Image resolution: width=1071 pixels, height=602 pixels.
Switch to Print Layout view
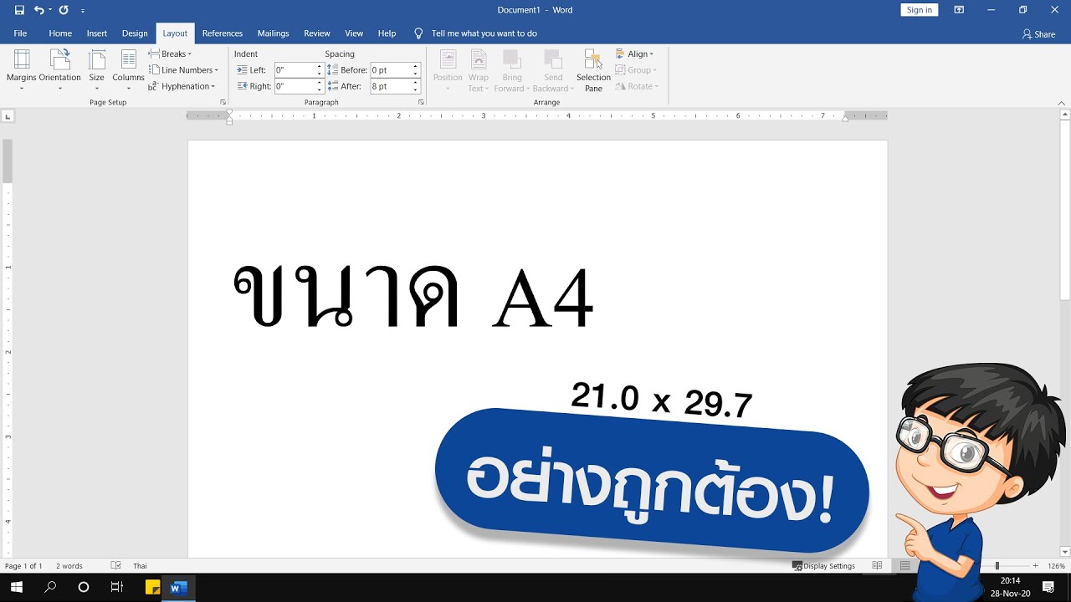(x=905, y=566)
